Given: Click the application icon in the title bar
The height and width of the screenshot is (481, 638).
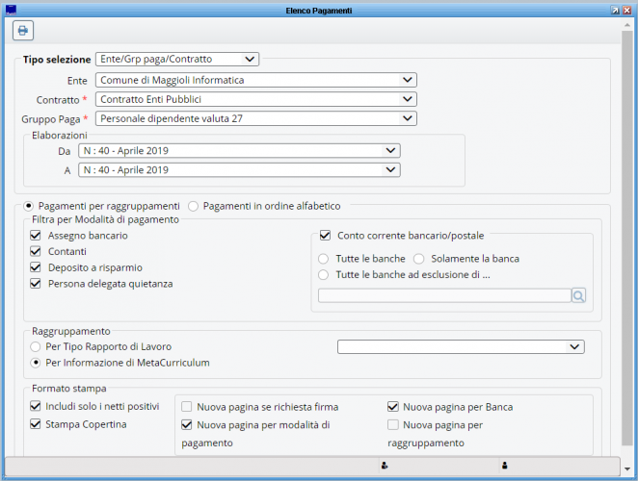Looking at the screenshot, I should (11, 9).
